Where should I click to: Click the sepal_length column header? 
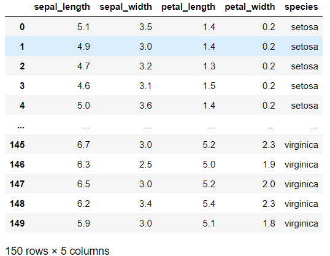(62, 7)
